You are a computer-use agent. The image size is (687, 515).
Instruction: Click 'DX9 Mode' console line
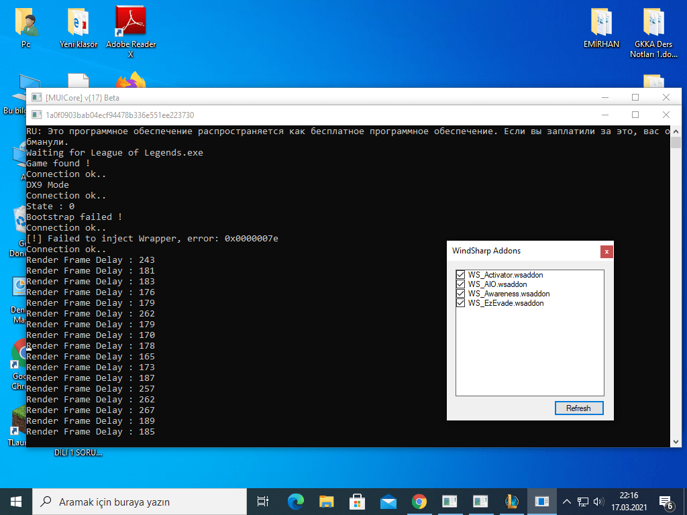tap(48, 185)
